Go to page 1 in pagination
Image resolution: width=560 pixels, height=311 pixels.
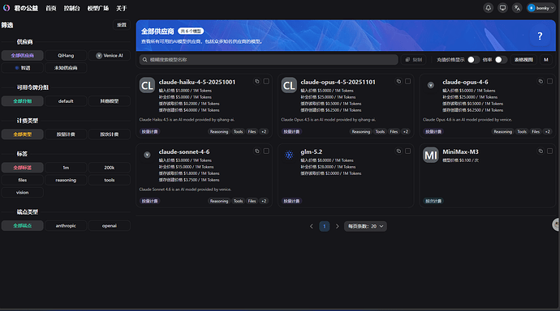point(325,226)
